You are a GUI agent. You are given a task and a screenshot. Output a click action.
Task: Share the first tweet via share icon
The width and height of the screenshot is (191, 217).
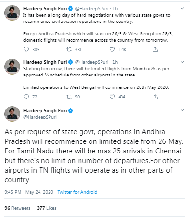[x=155, y=49]
